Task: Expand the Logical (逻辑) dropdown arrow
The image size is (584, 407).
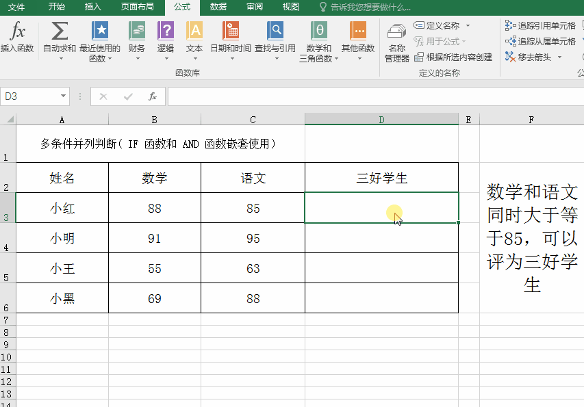Action: coord(166,58)
